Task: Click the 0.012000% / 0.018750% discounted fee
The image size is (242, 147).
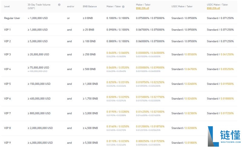Action: click(x=150, y=126)
